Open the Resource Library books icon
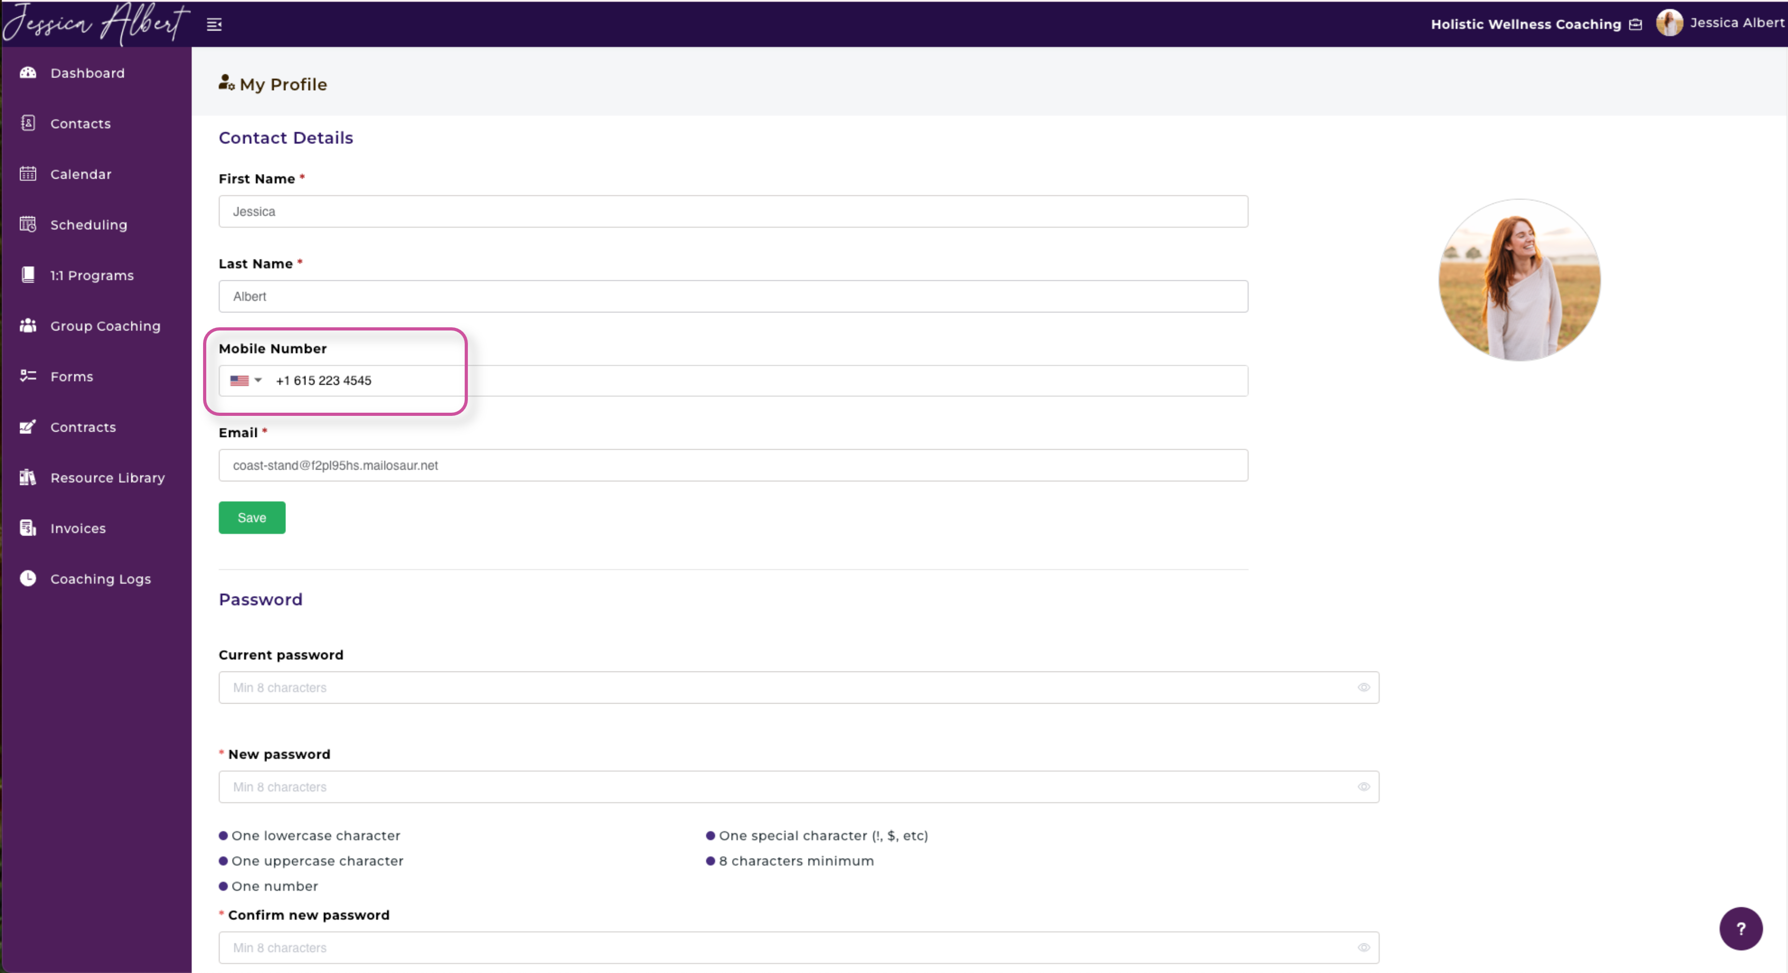1788x973 pixels. click(x=28, y=478)
